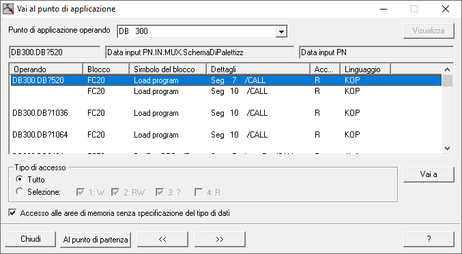Sort by the Operando column header
Image resolution: width=462 pixels, height=254 pixels.
[46, 69]
